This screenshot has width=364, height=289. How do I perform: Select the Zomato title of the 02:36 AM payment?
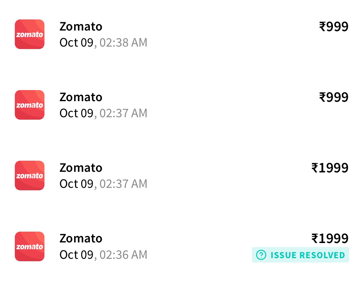pos(81,238)
